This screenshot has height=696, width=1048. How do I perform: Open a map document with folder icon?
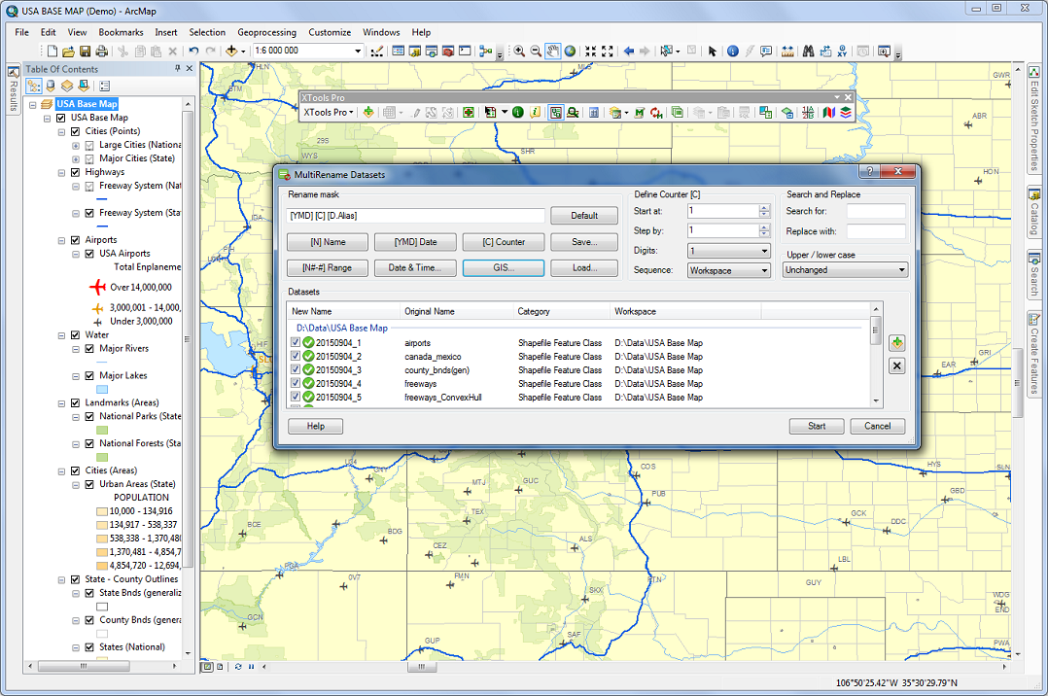click(68, 51)
